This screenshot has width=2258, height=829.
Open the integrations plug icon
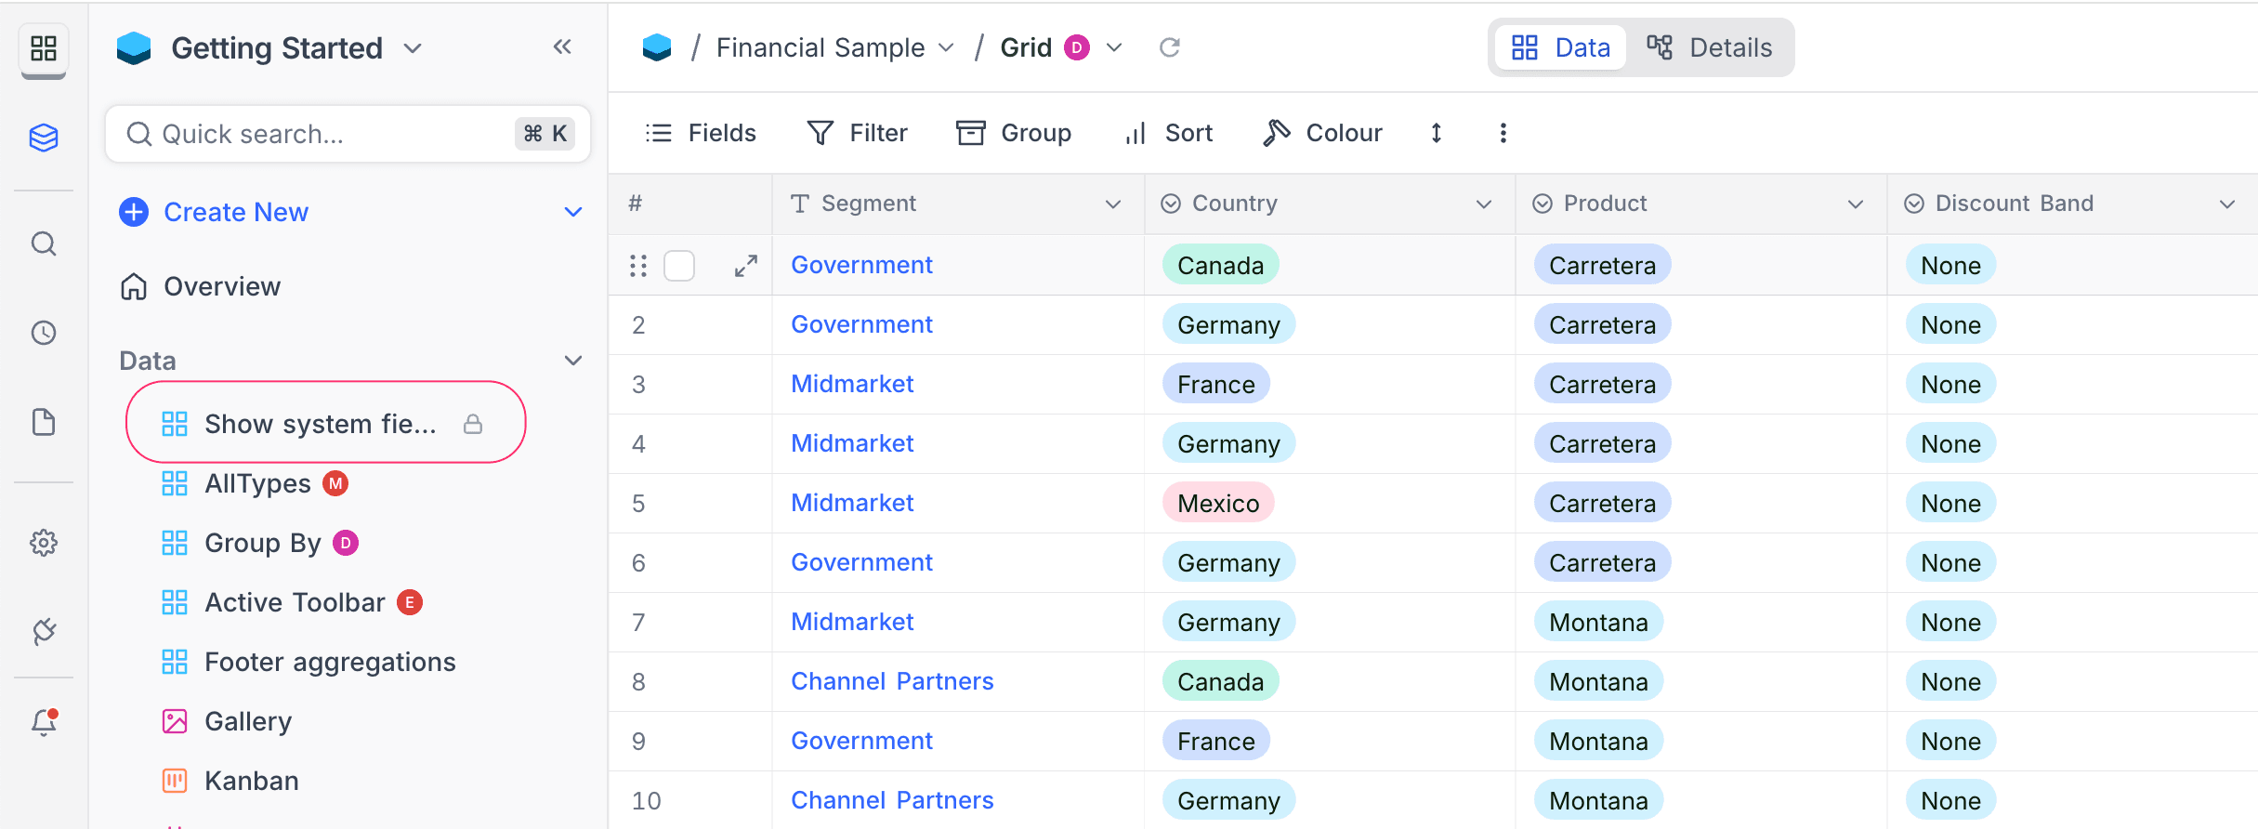[44, 632]
